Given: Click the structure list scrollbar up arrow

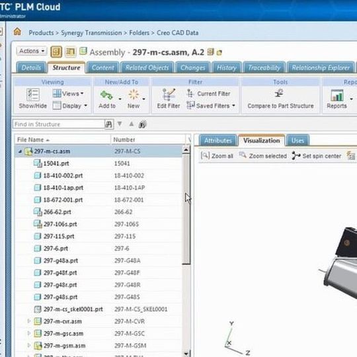Looking at the screenshot, I should [186, 150].
